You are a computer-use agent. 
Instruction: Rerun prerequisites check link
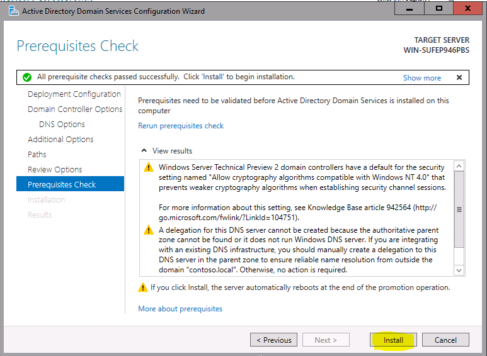click(181, 126)
